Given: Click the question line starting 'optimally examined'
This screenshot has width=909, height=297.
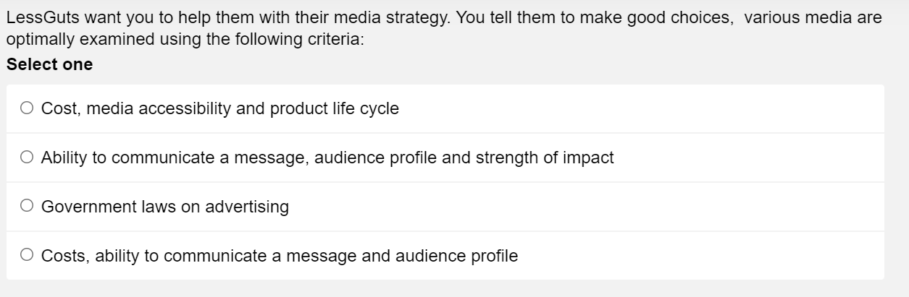Looking at the screenshot, I should tap(185, 39).
